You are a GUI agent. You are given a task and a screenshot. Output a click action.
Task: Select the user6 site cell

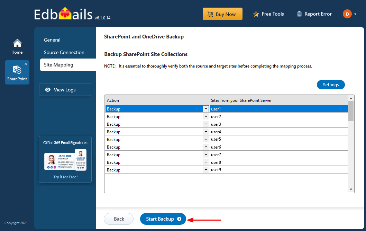(278, 147)
